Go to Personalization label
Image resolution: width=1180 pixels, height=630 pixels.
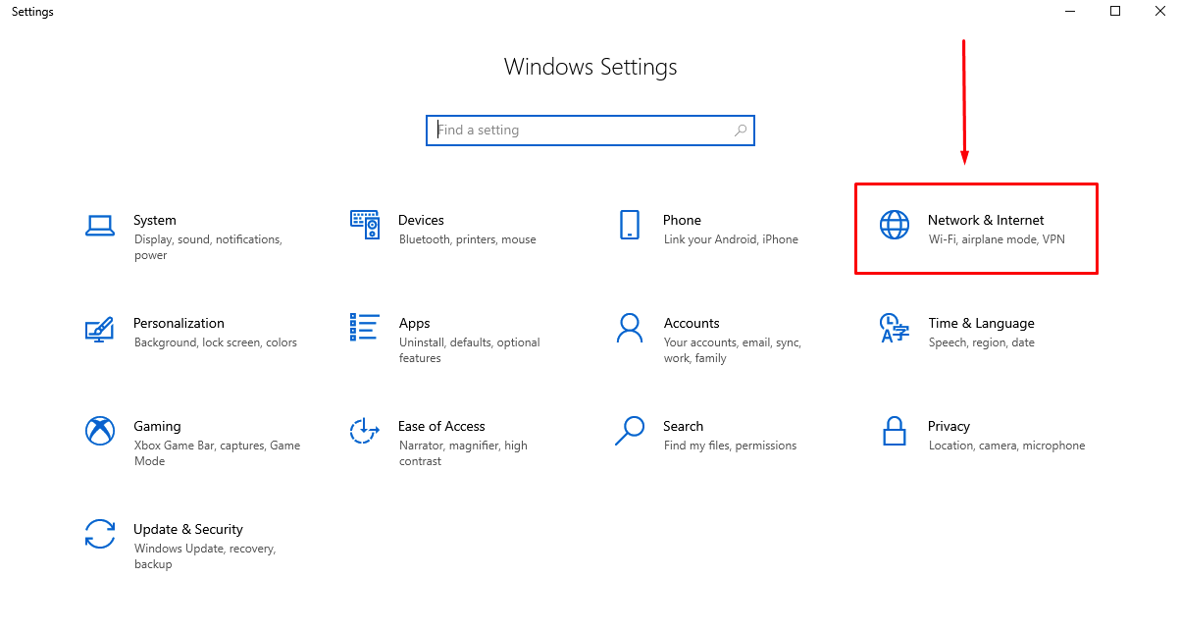tap(179, 323)
